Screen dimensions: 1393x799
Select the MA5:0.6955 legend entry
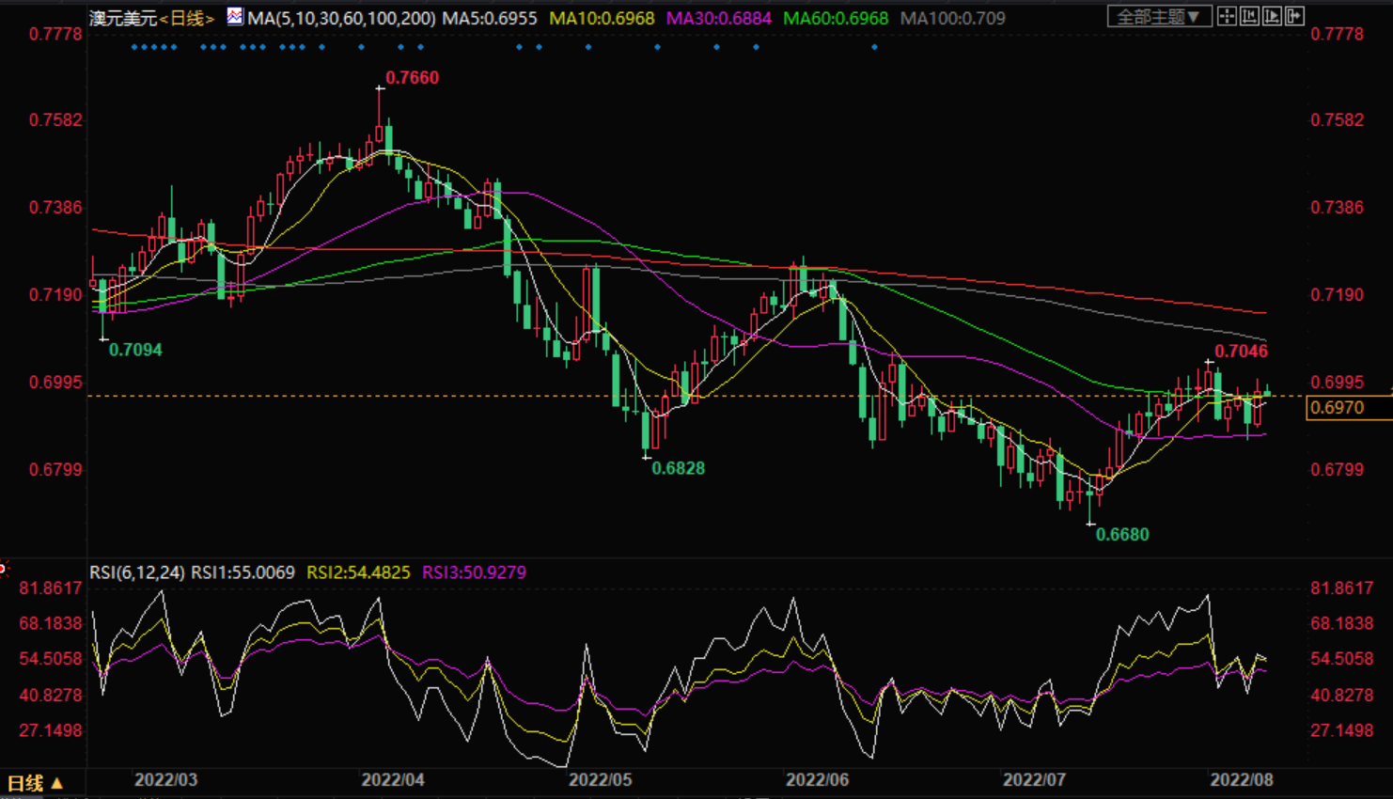point(489,18)
